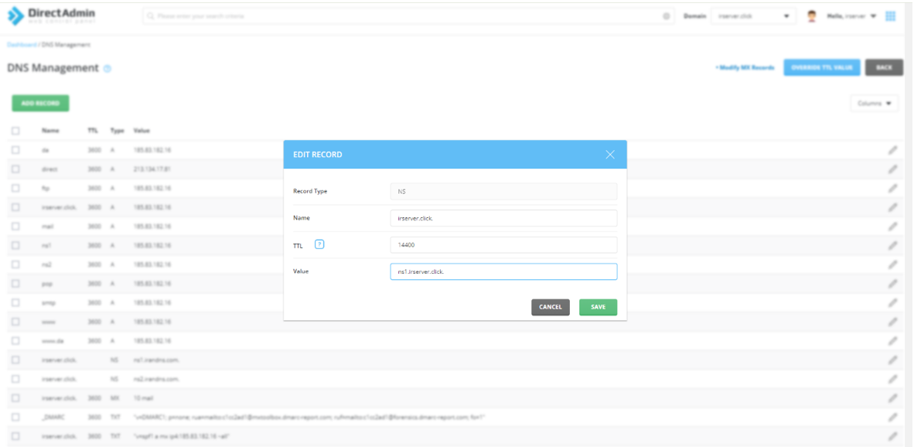The image size is (914, 447).
Task: Click the TTL help question mark icon
Action: (319, 244)
